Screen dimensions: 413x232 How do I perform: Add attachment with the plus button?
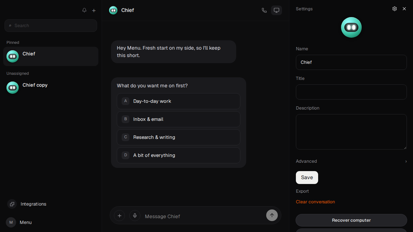point(119,216)
